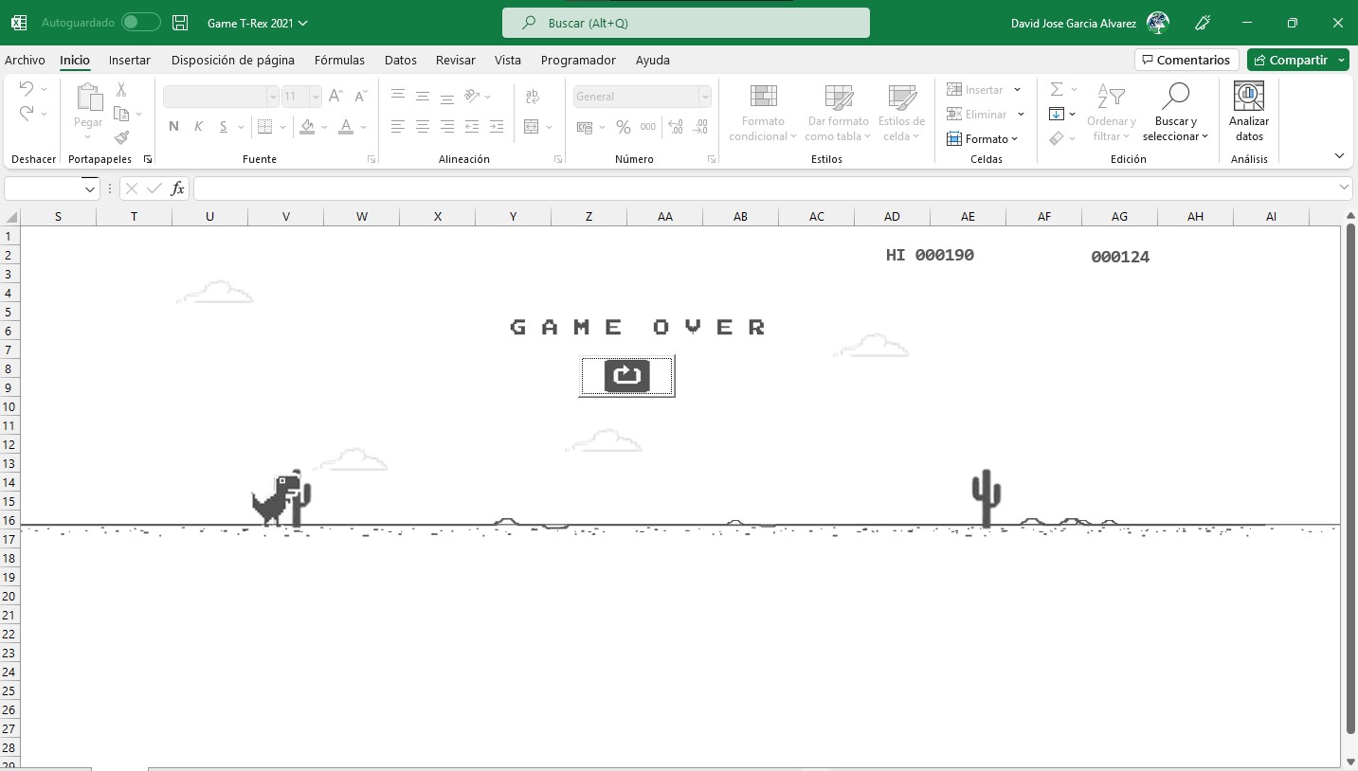The height and width of the screenshot is (771, 1358).
Task: Open the Estilos de celda gallery
Action: tap(901, 113)
